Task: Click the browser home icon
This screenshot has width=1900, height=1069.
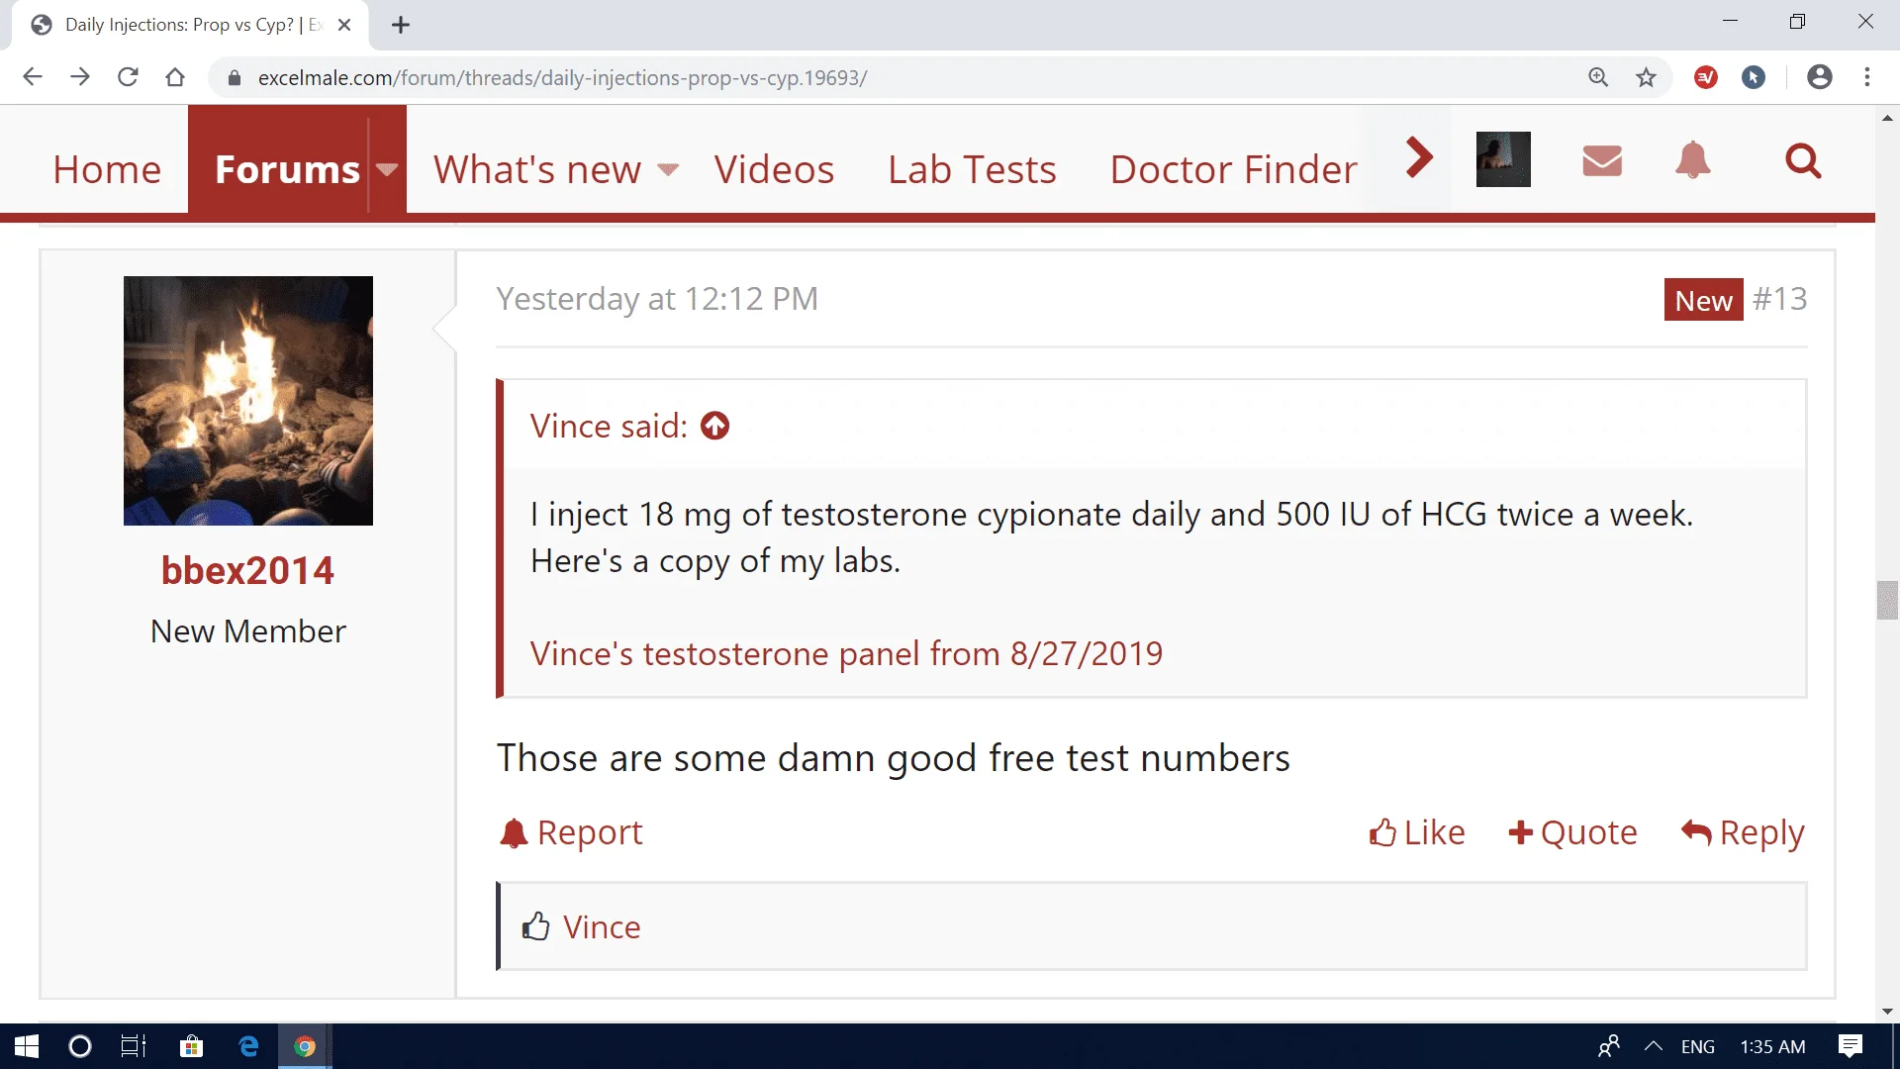Action: pyautogui.click(x=175, y=77)
